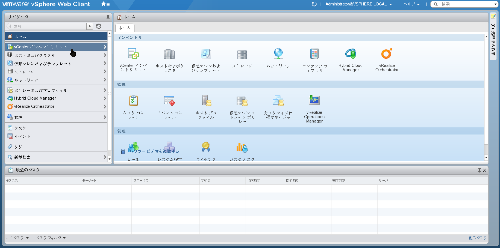The image size is (500, 248).
Task: Expand ストレージ navigator chevron
Action: [x=105, y=71]
